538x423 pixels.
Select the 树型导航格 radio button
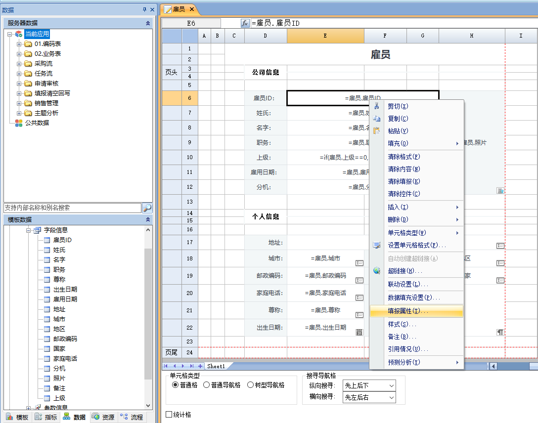tap(250, 385)
